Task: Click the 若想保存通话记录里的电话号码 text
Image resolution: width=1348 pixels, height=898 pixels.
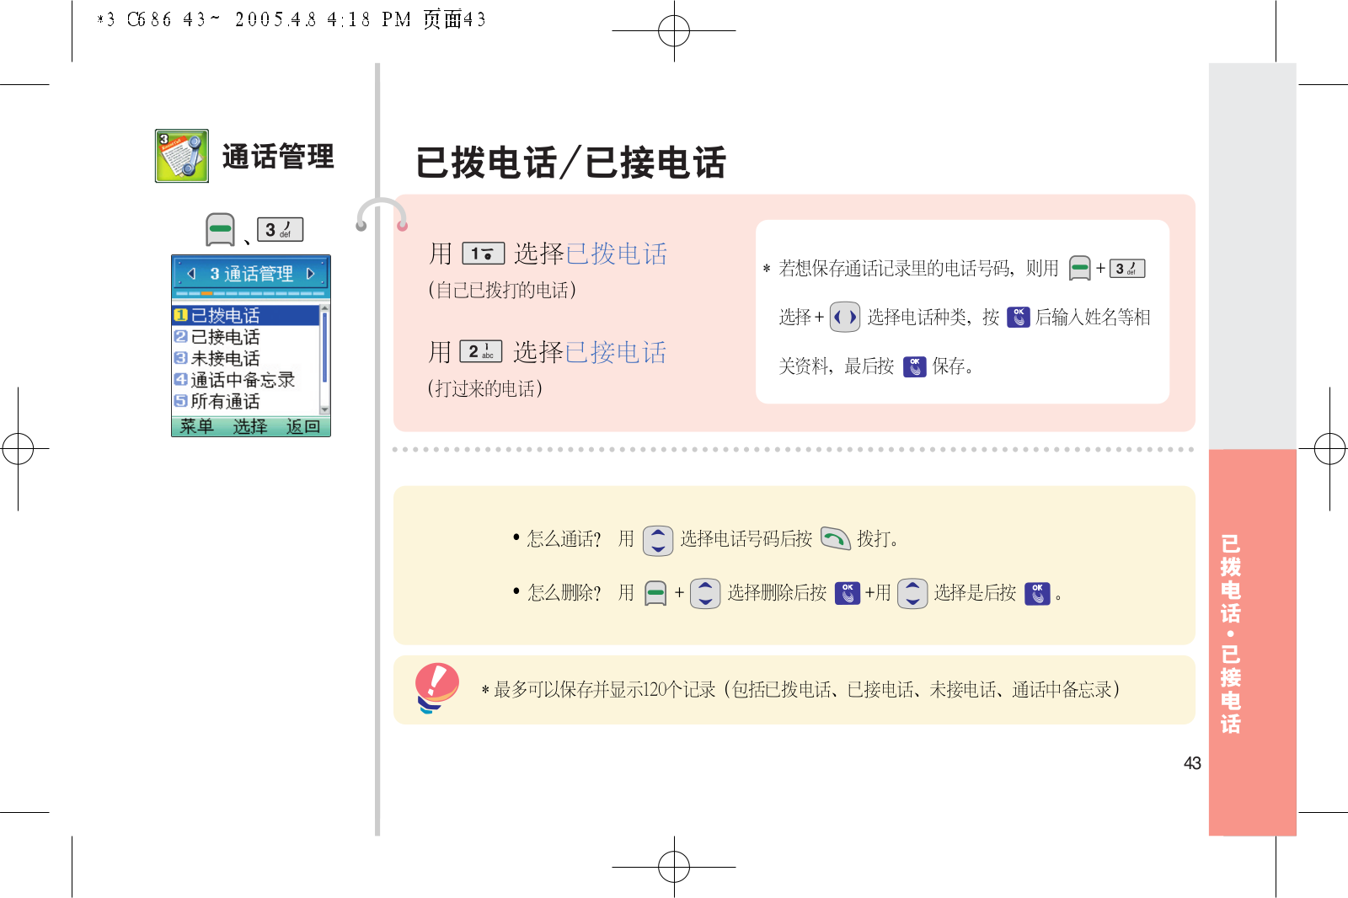Action: [x=895, y=269]
